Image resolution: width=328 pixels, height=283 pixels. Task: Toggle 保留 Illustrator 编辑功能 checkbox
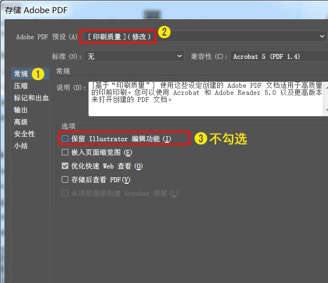[65, 139]
